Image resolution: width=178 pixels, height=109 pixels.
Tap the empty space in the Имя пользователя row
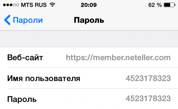coord(103,78)
